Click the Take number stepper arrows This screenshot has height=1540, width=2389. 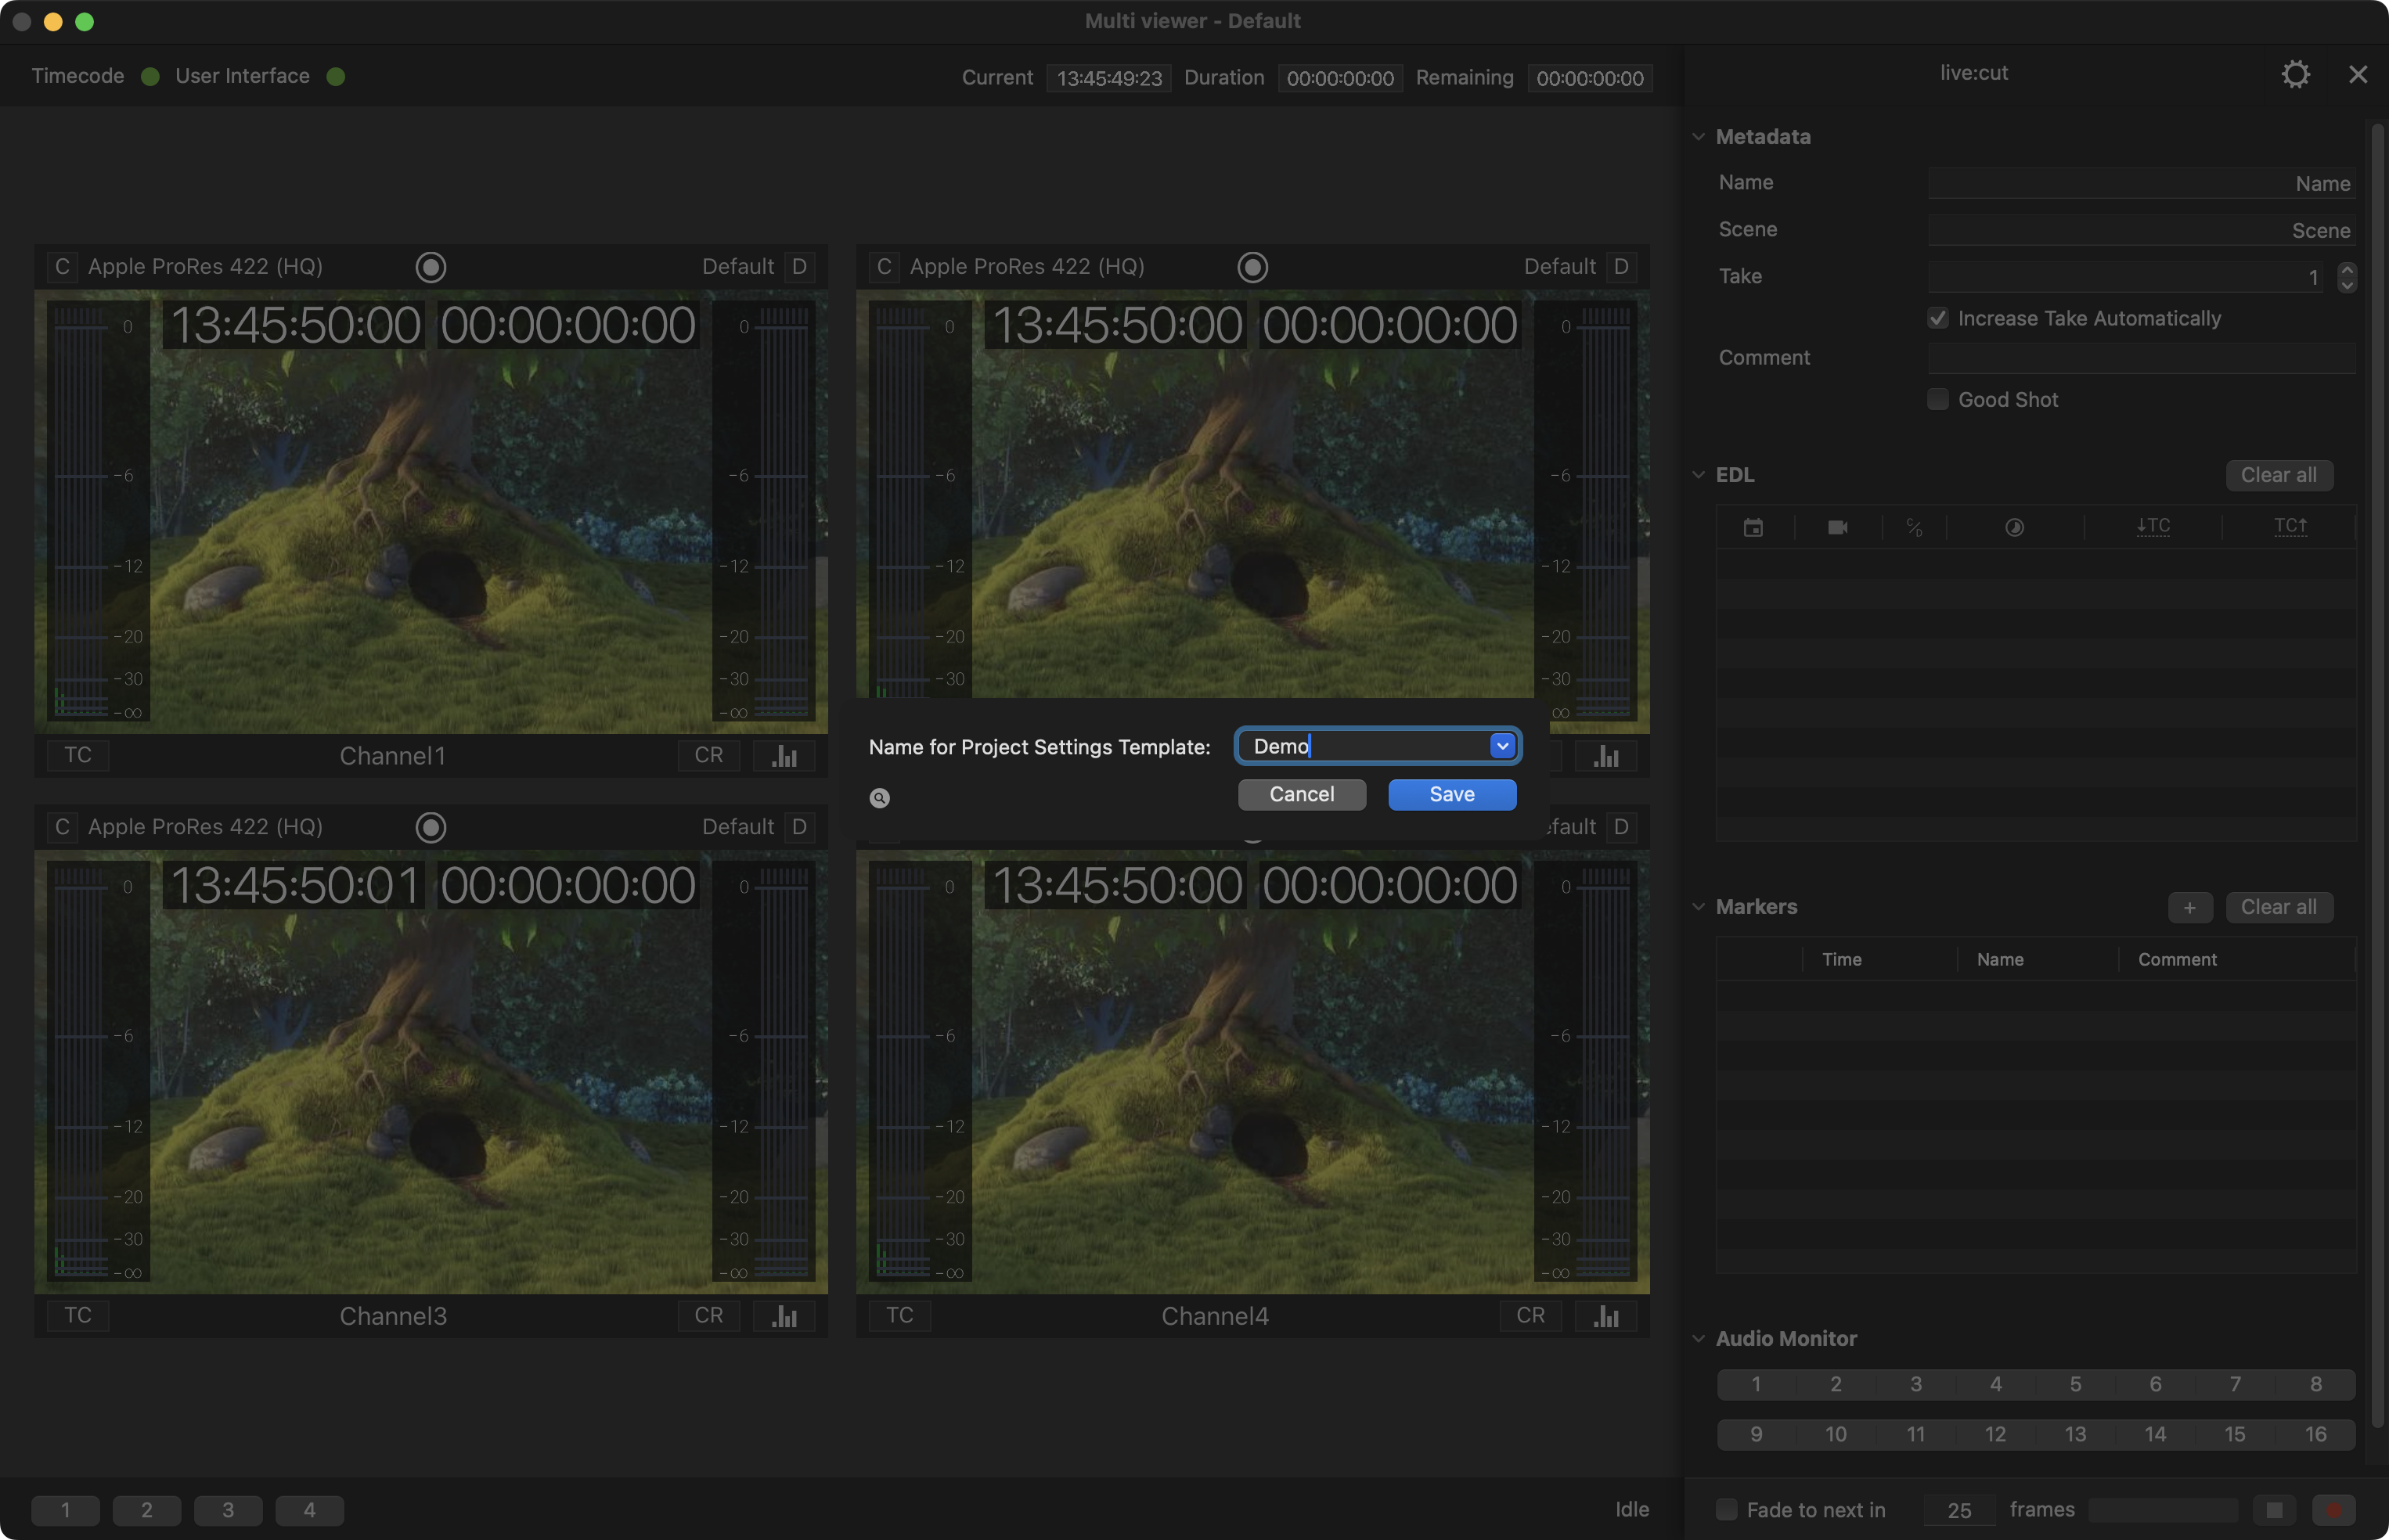point(2347,277)
